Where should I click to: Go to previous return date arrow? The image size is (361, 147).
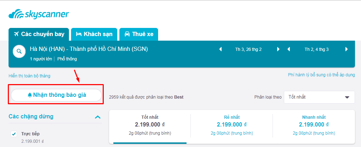point(289,49)
